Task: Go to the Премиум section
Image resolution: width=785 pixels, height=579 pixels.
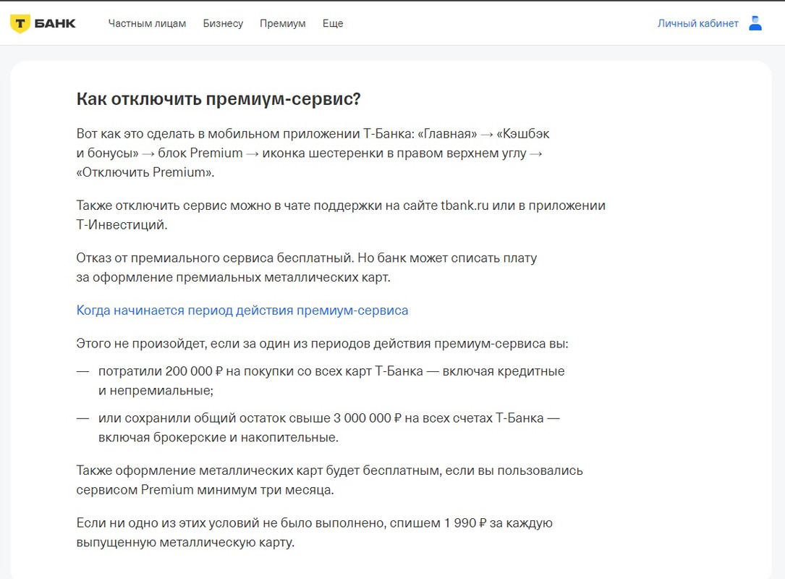Action: [282, 24]
